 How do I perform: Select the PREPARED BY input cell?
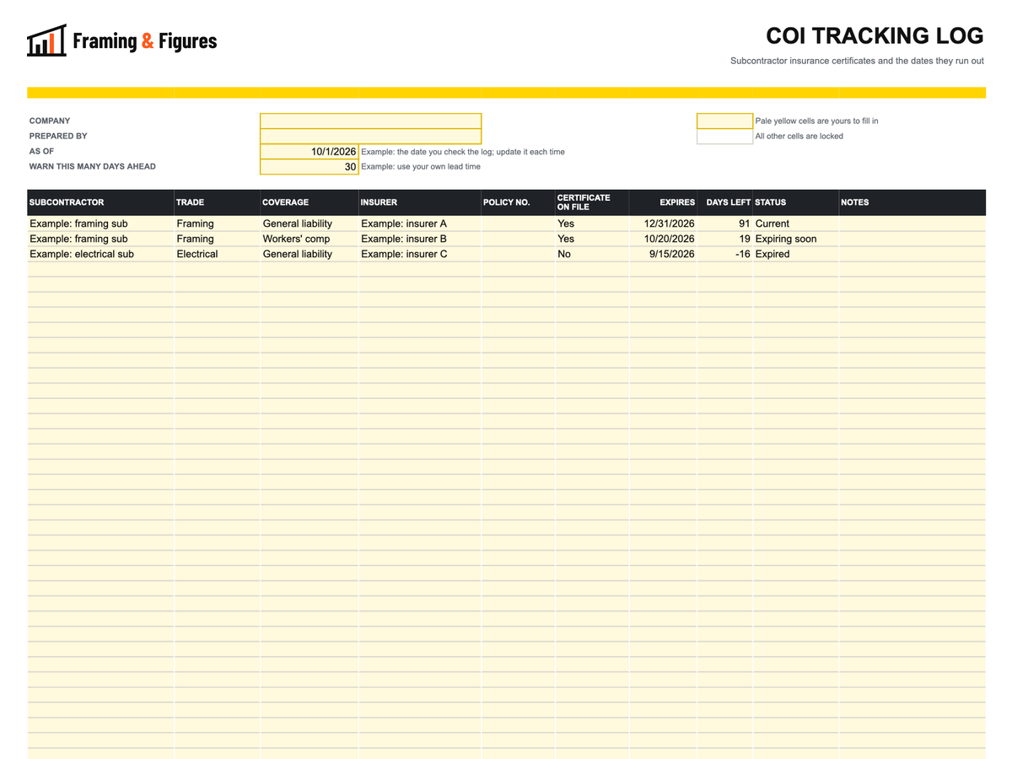[x=370, y=137]
